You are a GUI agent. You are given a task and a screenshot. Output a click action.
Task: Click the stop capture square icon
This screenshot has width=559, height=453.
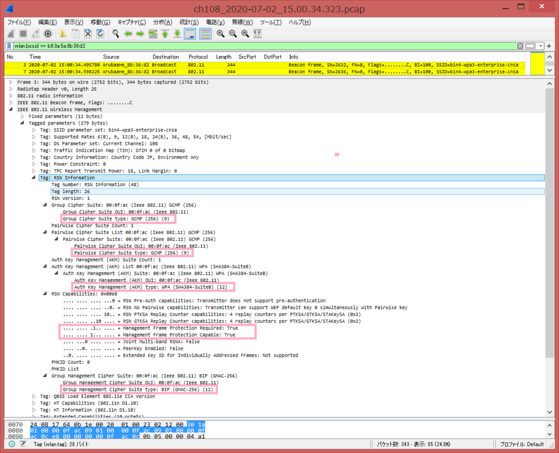[23, 34]
